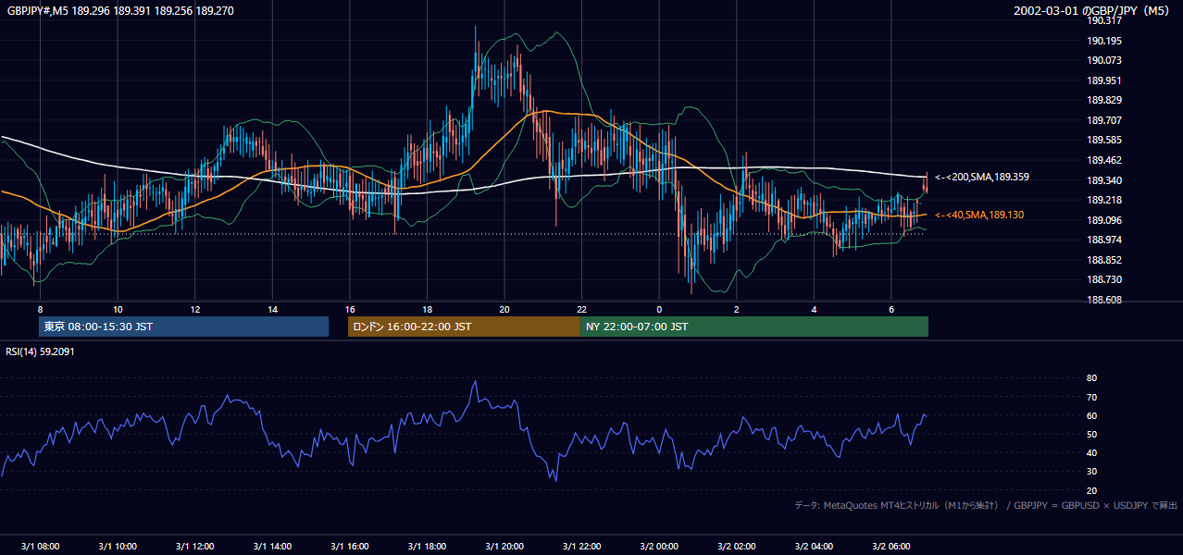Click the 3/1 16:00 bottom timeline label

click(350, 546)
